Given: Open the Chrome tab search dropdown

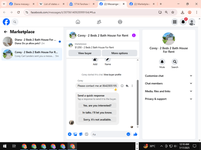Looking at the screenshot, I should pos(4,4).
